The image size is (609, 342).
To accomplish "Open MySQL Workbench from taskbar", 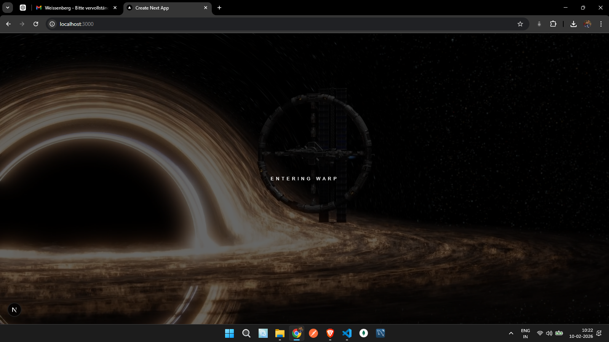I will [x=380, y=333].
